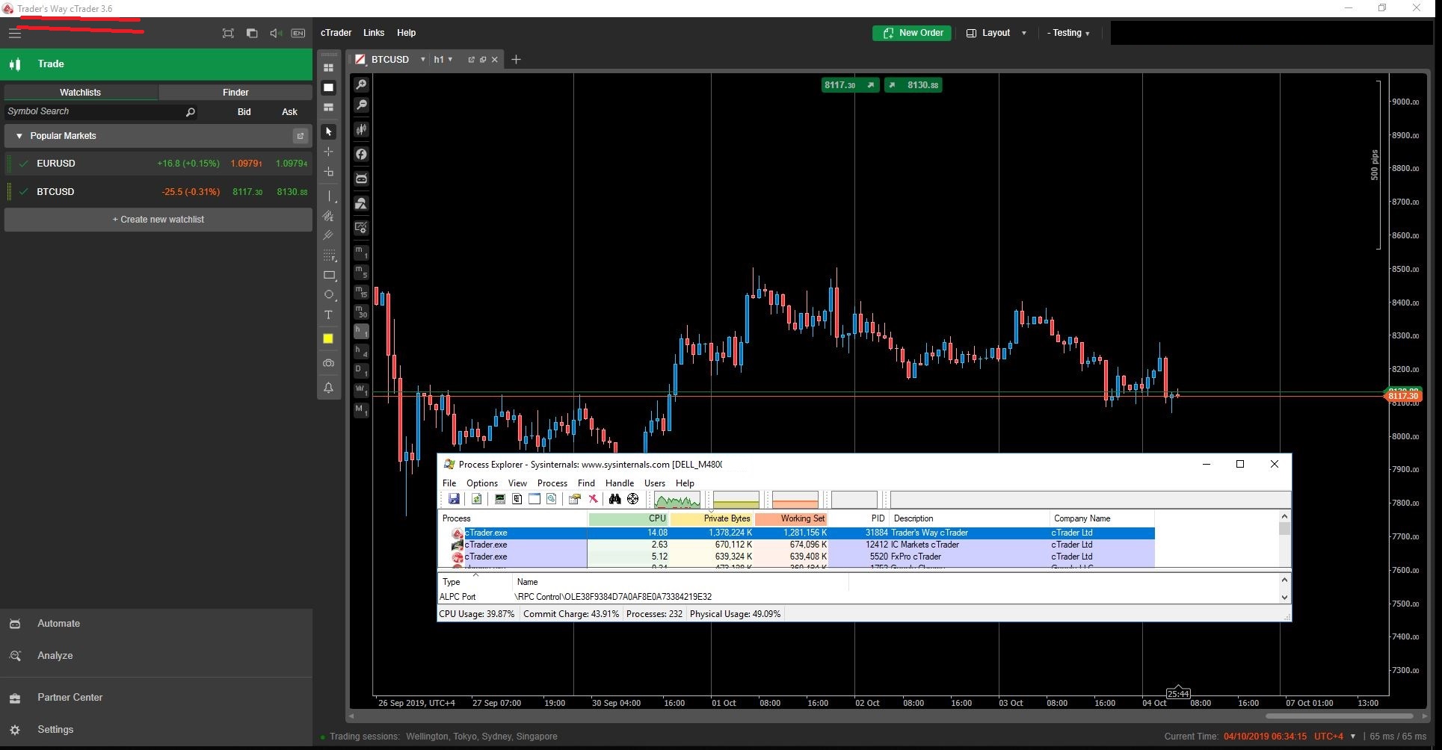Screen dimensions: 1442x750
Task: Open the yellow drawing color swatch
Action: 328,339
